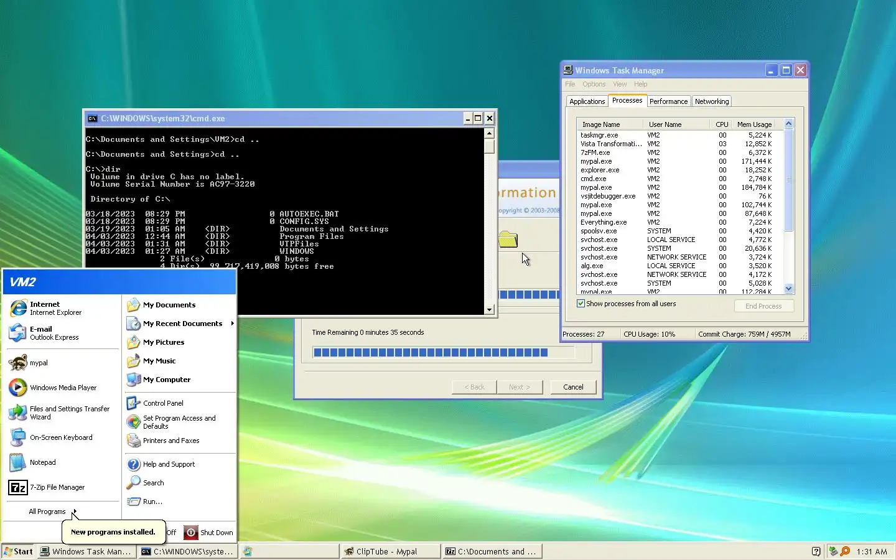Screen dimensions: 896x560
Task: Open the File menu in Task Manager
Action: [x=570, y=84]
